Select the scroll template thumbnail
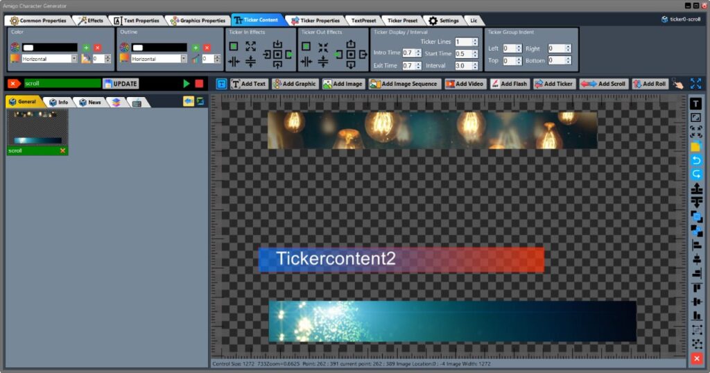The image size is (710, 373). click(x=37, y=128)
